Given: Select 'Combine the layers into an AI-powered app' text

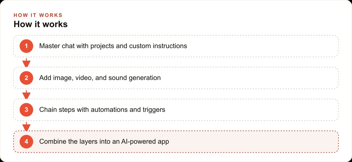Looking at the screenshot, I should coord(104,142).
